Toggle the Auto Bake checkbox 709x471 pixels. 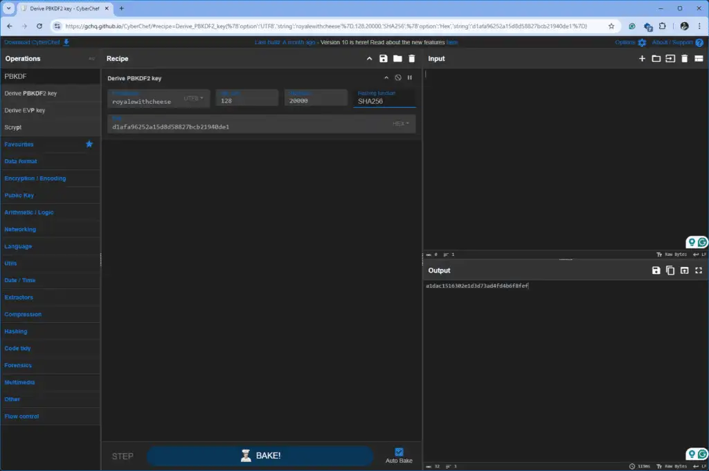(x=399, y=452)
